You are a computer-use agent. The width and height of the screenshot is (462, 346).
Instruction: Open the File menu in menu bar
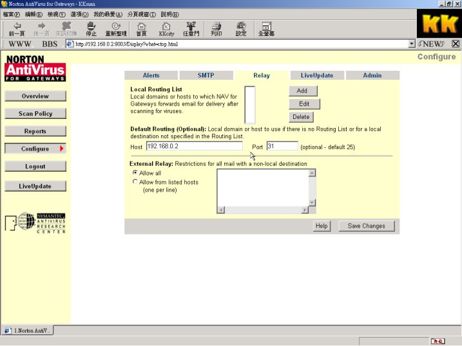click(11, 14)
